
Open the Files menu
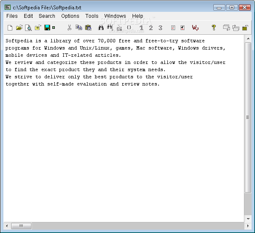click(12, 16)
